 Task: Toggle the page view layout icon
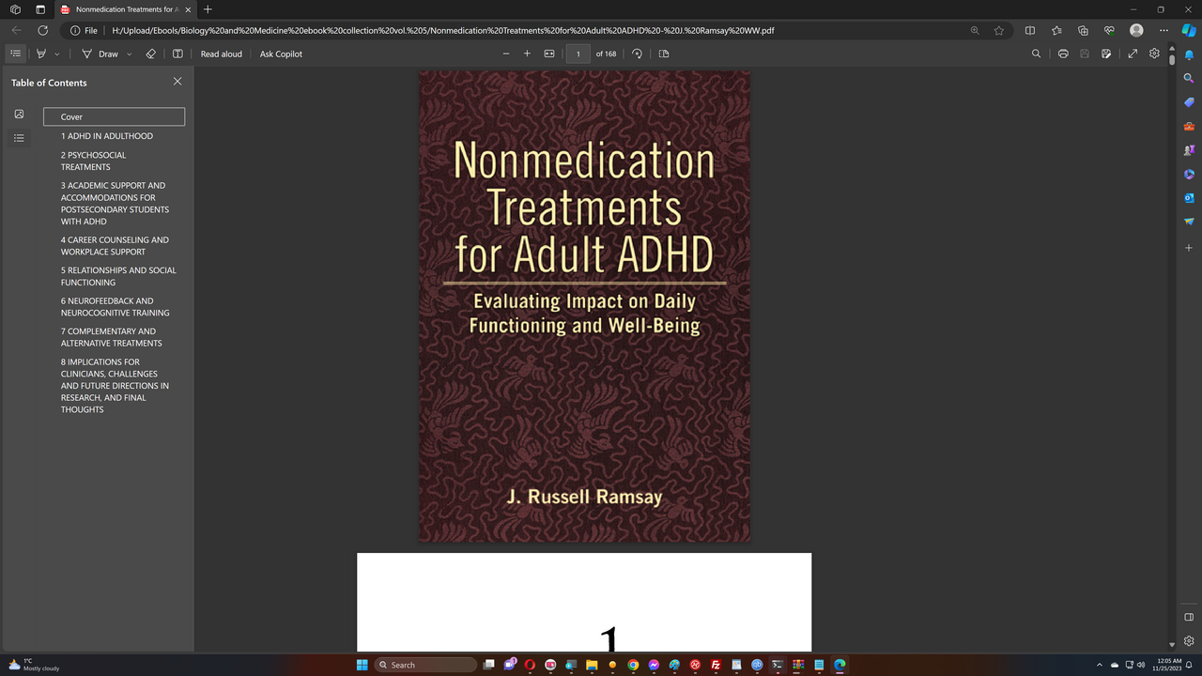click(664, 54)
